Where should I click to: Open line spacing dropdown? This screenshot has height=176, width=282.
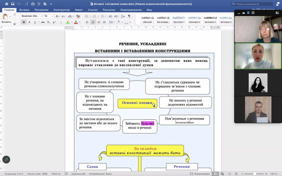111,22
